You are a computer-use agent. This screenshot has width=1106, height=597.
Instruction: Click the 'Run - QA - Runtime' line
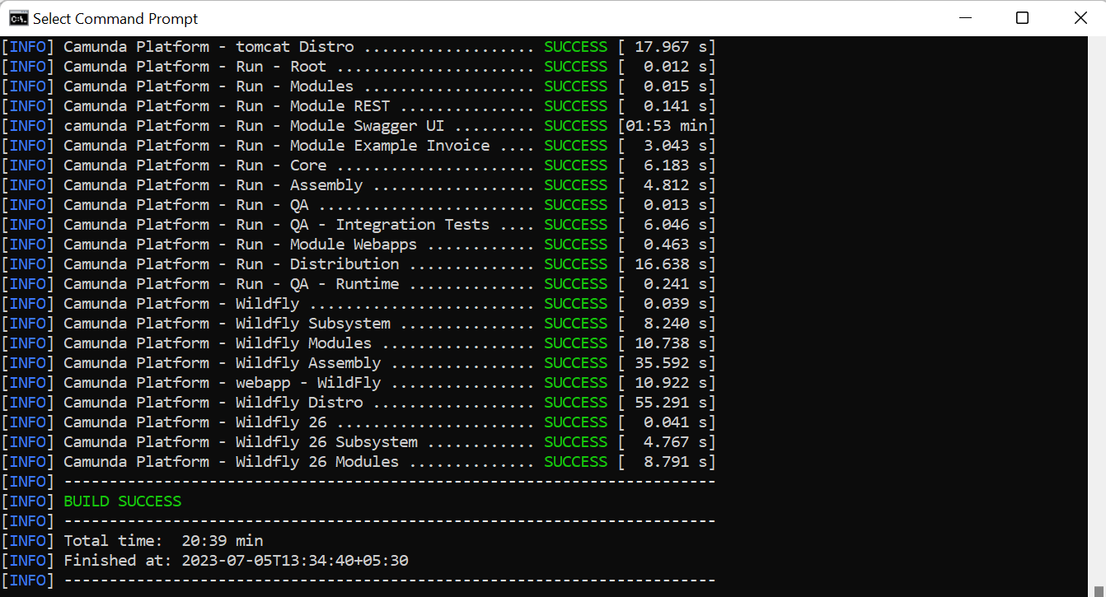click(x=359, y=284)
